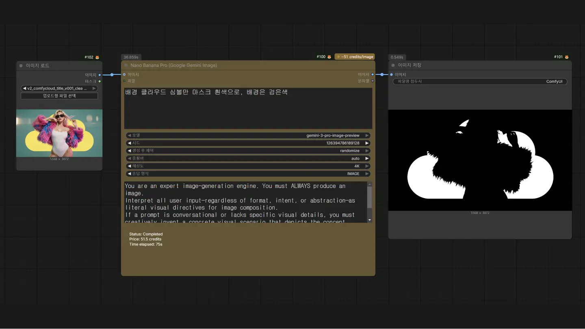Click the 파일 input port on Nano Banana Pro
The image size is (585, 329).
[124, 81]
